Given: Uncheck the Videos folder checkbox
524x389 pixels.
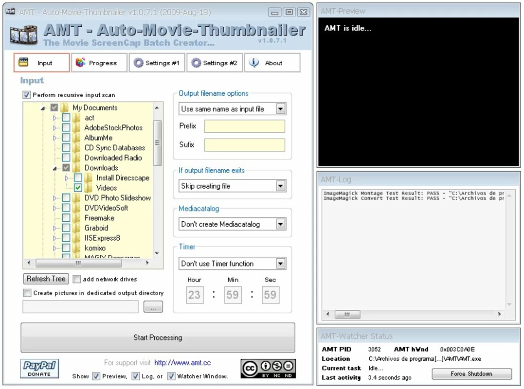Looking at the screenshot, I should tap(78, 188).
